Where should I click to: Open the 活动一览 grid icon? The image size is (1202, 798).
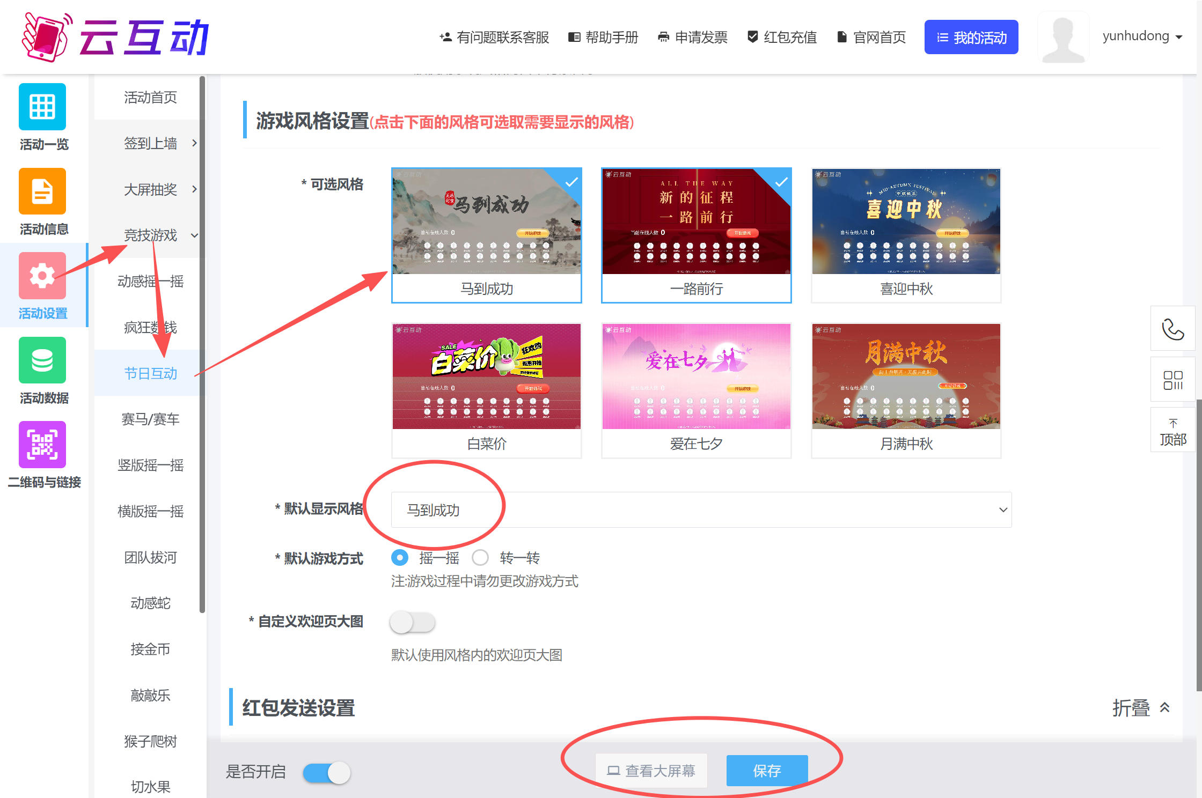[42, 107]
